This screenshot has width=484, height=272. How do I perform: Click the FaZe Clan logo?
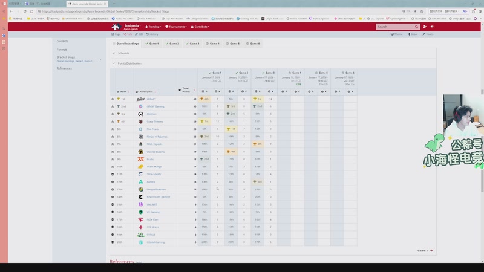(x=140, y=219)
